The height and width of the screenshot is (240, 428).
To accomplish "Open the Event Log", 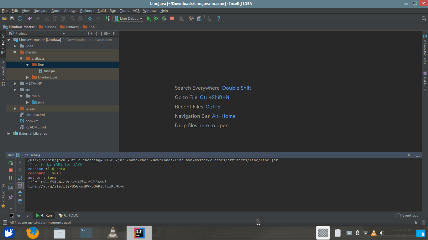I will 407,215.
